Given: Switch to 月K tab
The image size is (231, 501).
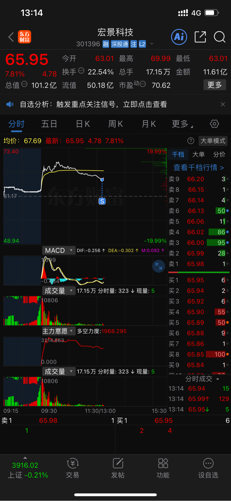Looking at the screenshot, I should coord(149,124).
